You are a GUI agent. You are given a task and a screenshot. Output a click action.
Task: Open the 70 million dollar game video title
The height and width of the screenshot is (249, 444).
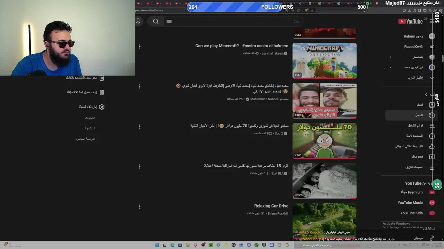239,126
